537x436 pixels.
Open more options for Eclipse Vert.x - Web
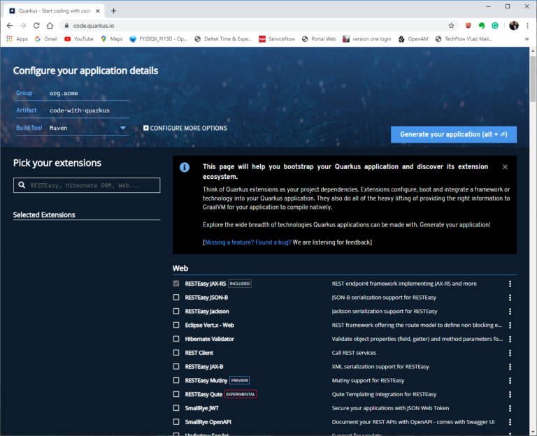tap(510, 325)
